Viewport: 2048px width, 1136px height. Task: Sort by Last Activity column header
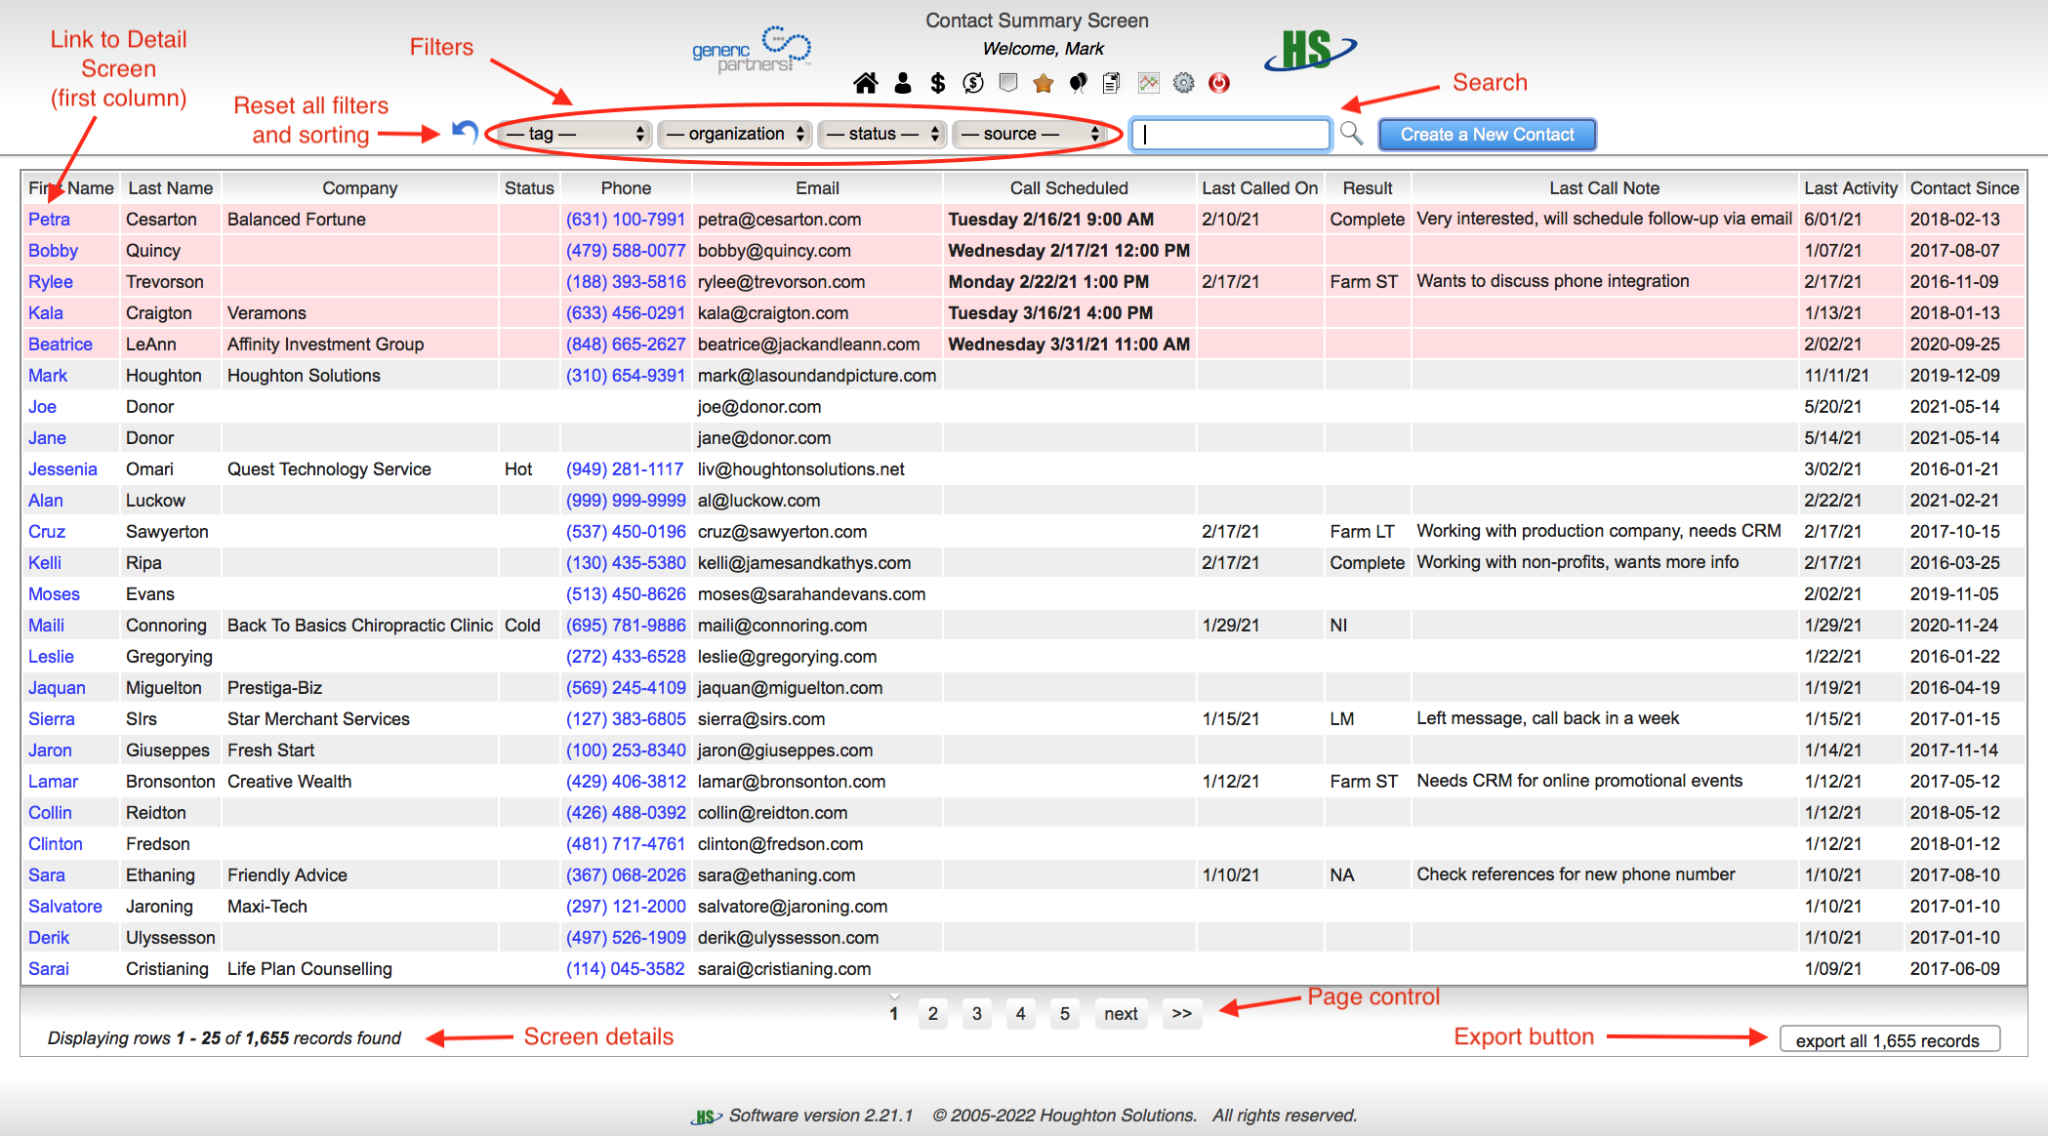click(x=1850, y=188)
